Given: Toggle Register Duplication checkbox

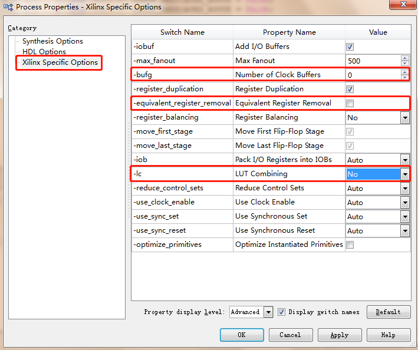Looking at the screenshot, I should 350,89.
